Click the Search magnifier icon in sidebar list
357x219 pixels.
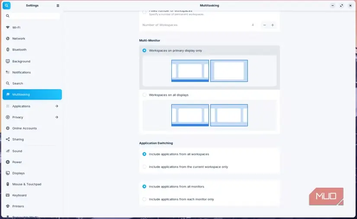pyautogui.click(x=8, y=83)
